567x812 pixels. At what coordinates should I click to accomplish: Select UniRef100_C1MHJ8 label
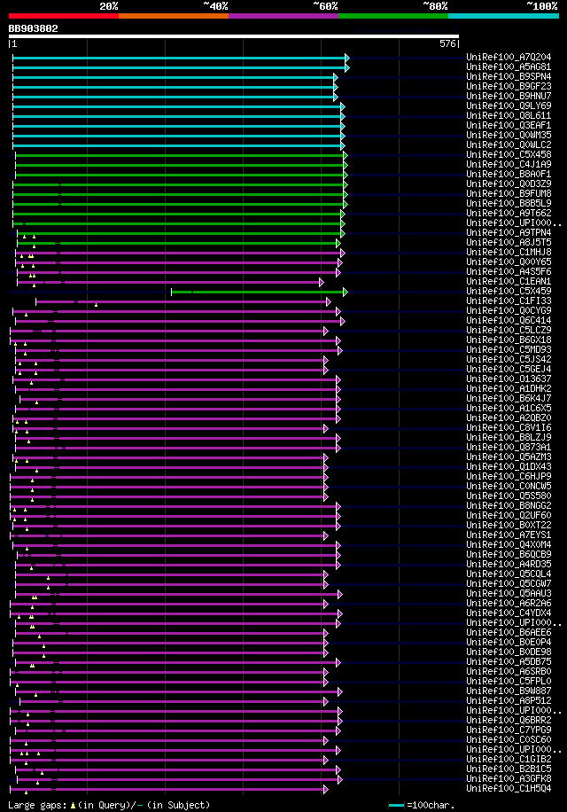click(509, 252)
